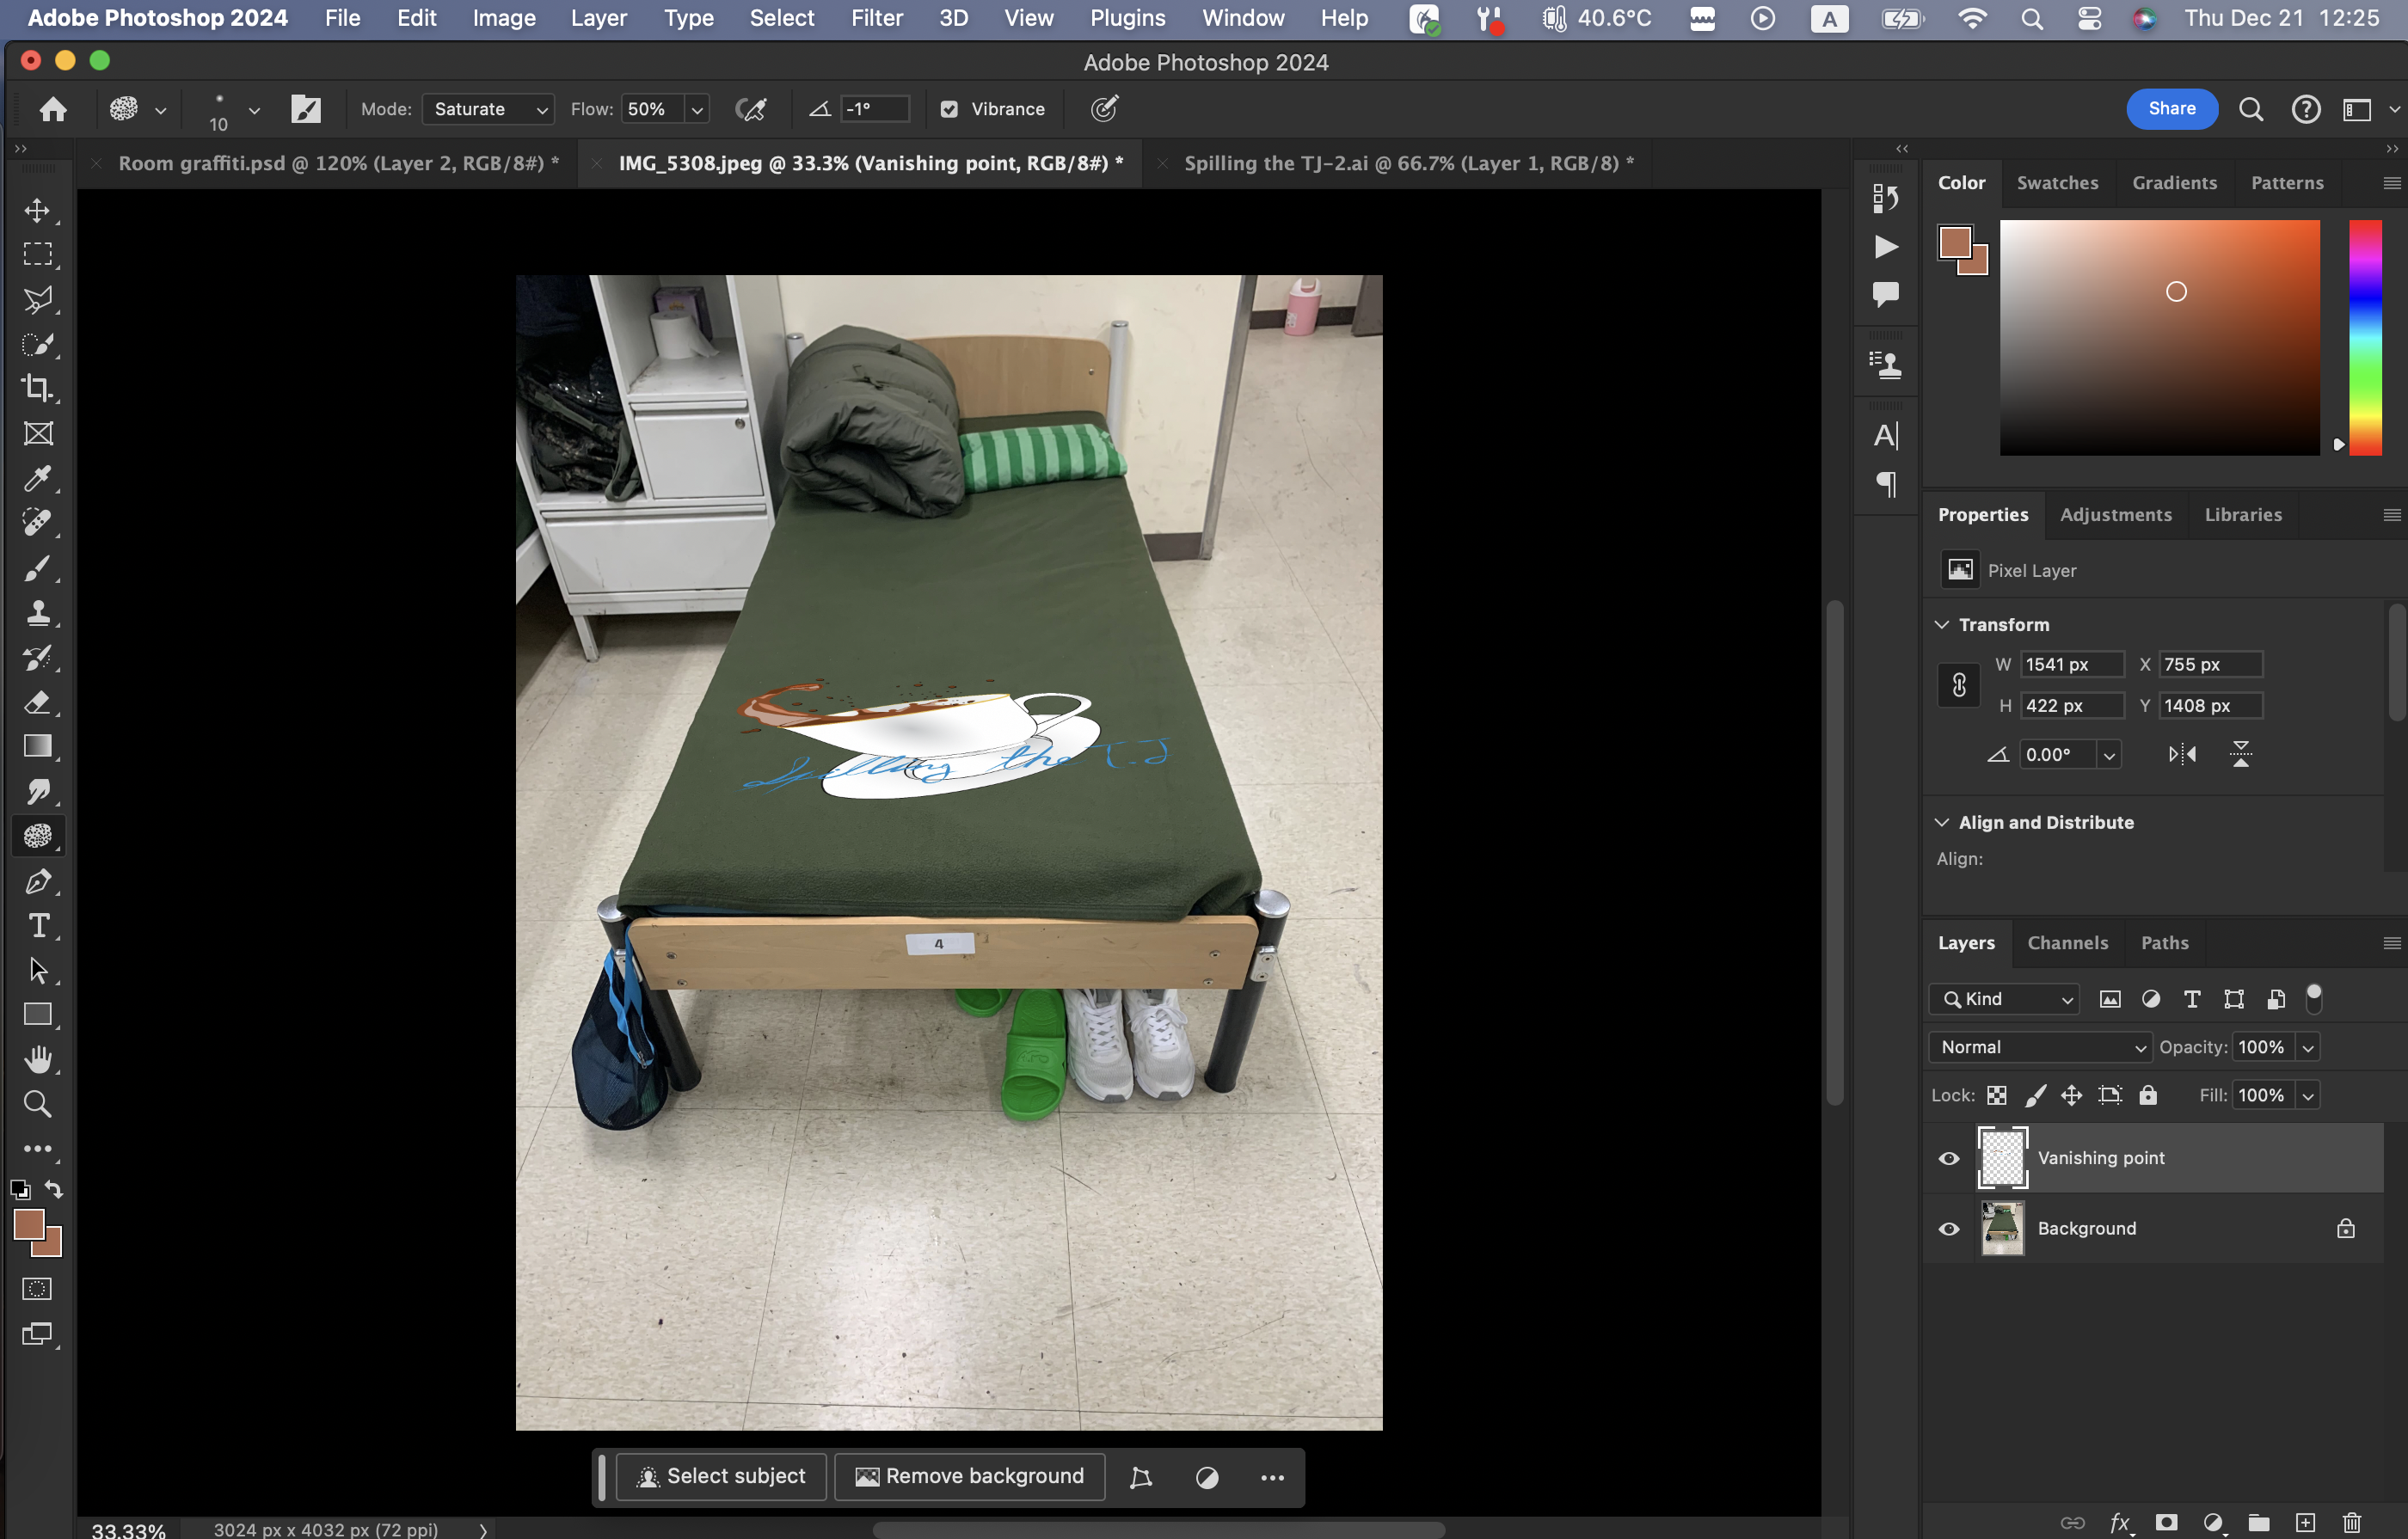Collapse the Transform section

pos(1942,624)
